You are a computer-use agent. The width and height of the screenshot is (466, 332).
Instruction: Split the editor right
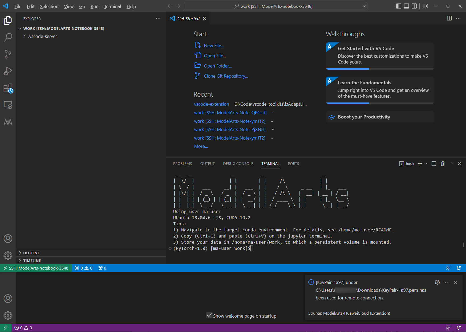pos(449,18)
